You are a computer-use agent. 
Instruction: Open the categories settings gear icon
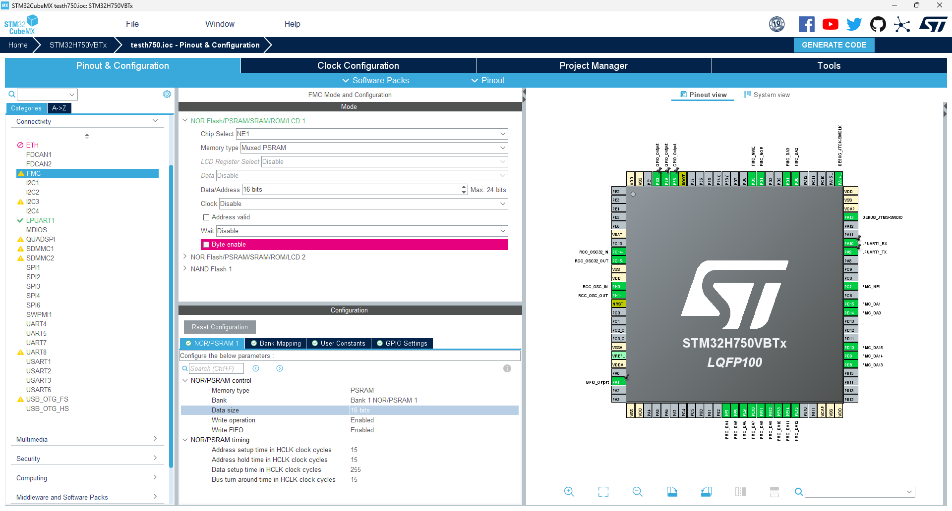click(167, 94)
